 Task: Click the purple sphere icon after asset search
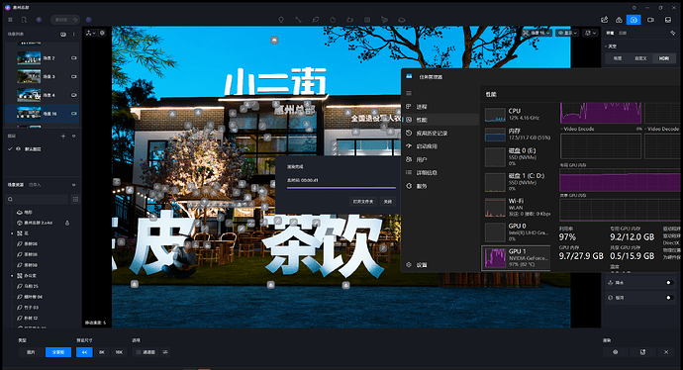pos(89,20)
